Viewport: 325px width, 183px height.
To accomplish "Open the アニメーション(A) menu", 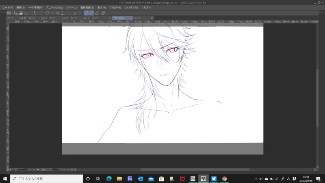I will click(x=54, y=7).
